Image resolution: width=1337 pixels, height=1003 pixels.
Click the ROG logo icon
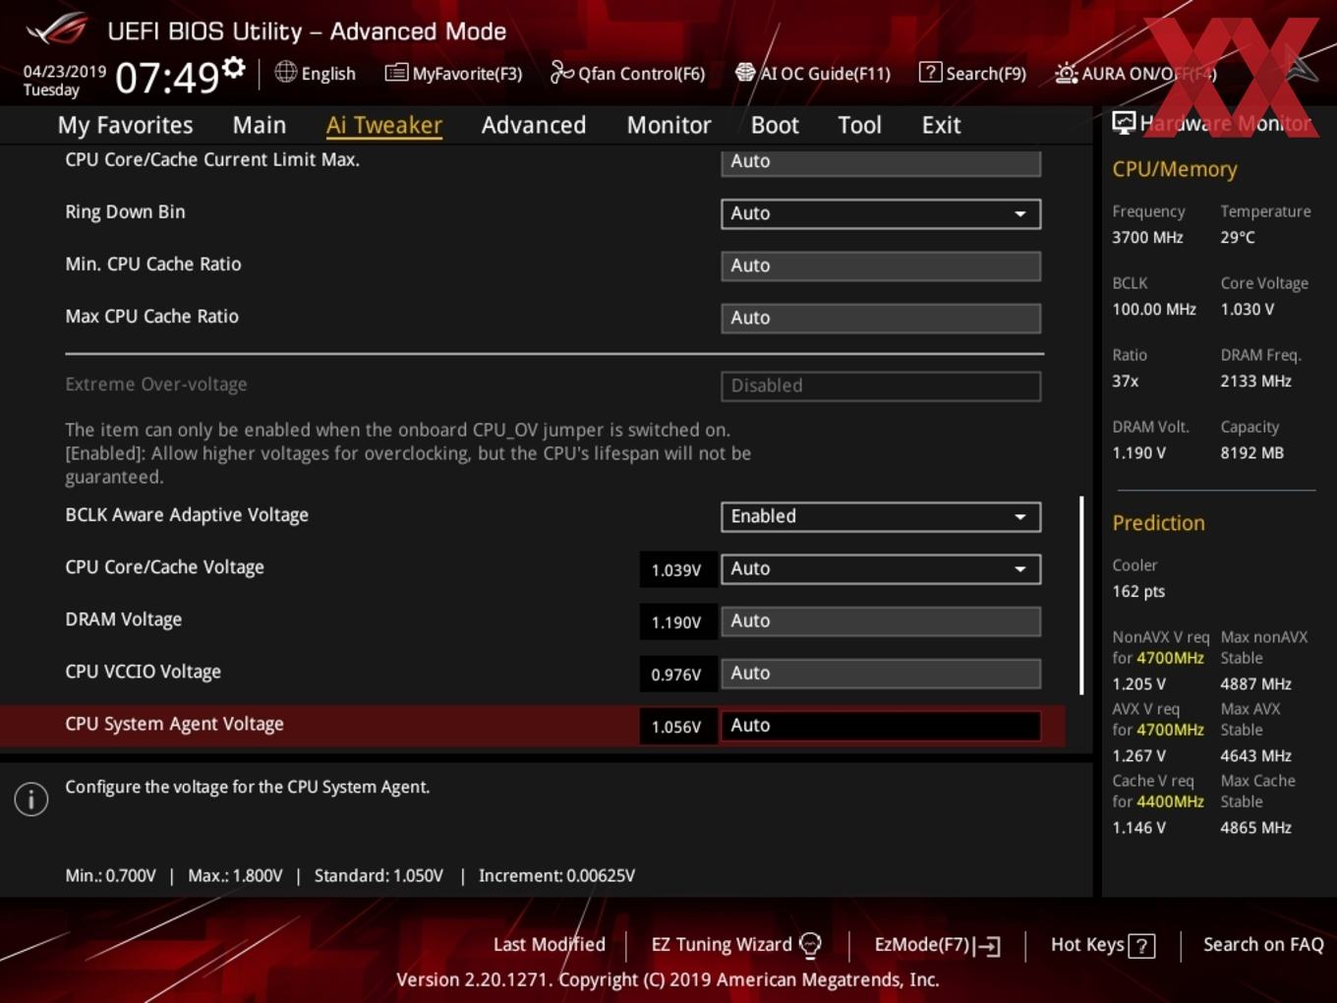pos(57,29)
